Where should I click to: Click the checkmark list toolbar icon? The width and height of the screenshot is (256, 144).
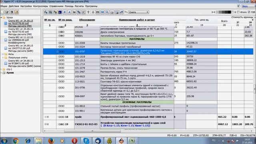84,12
